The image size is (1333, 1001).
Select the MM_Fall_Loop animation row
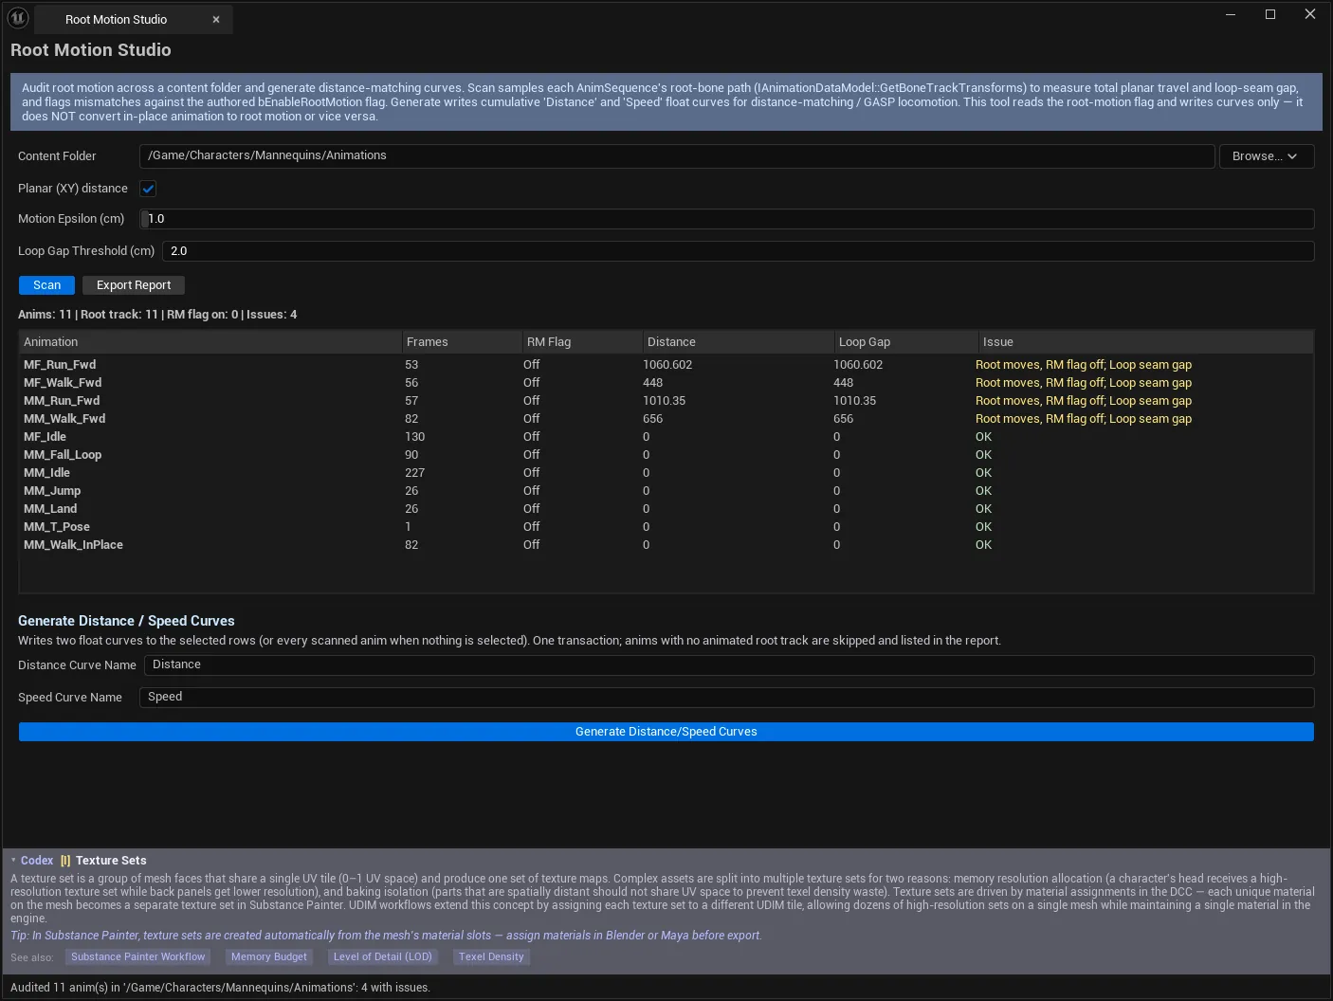(x=666, y=455)
